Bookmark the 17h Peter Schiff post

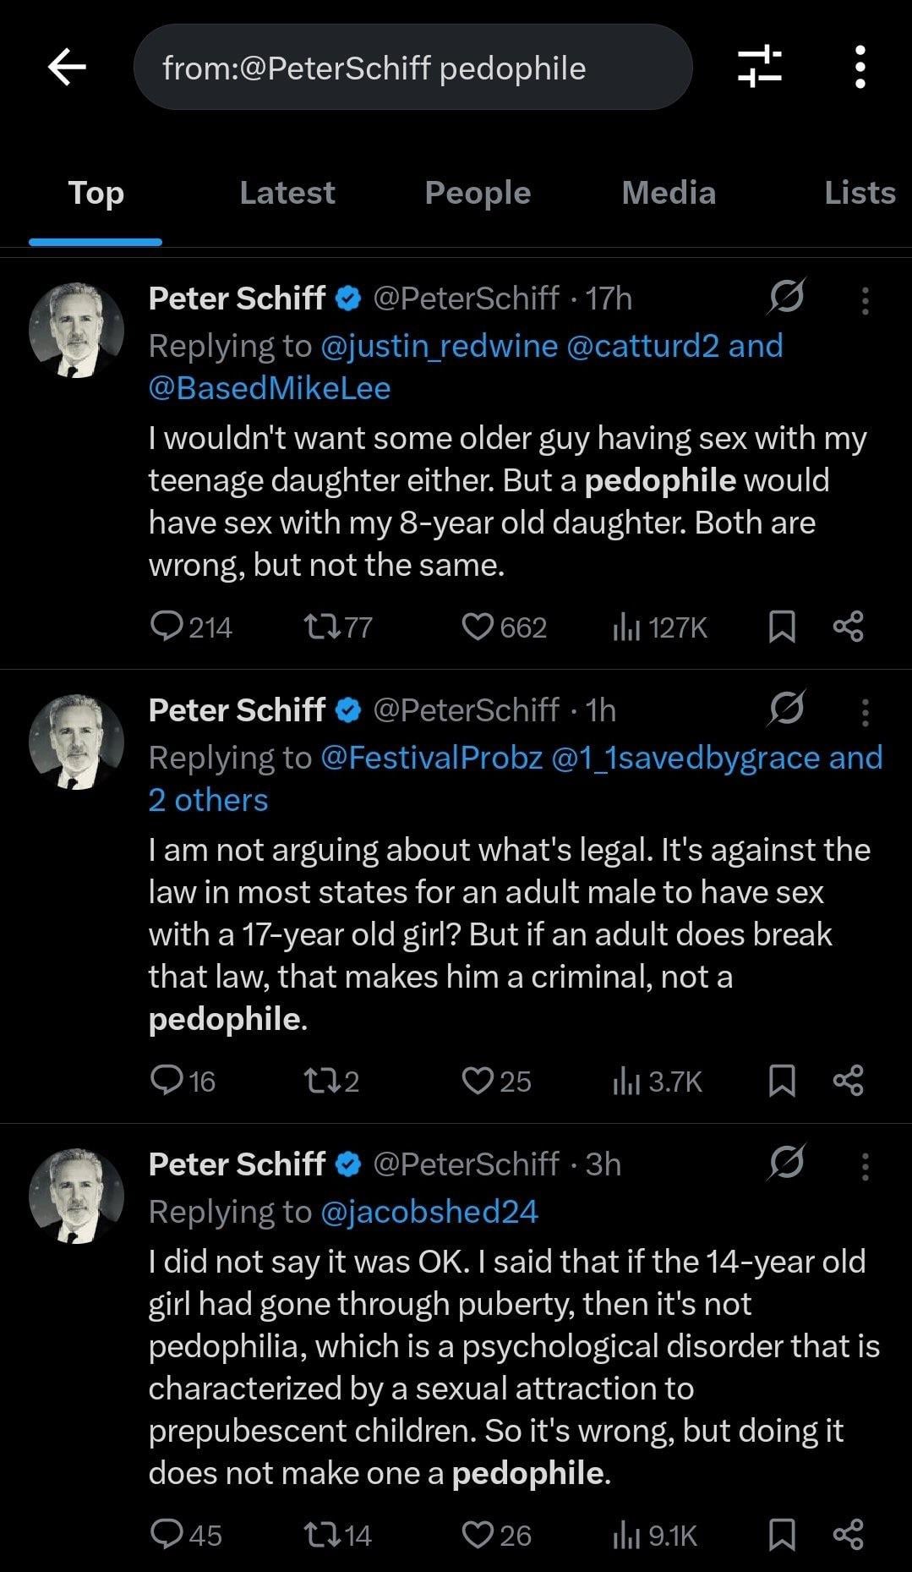[x=782, y=627]
